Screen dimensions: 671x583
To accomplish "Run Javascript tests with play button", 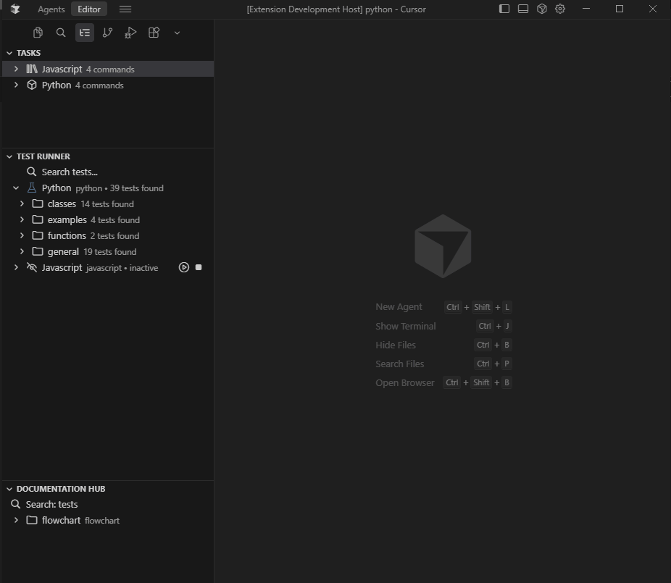I will [184, 267].
